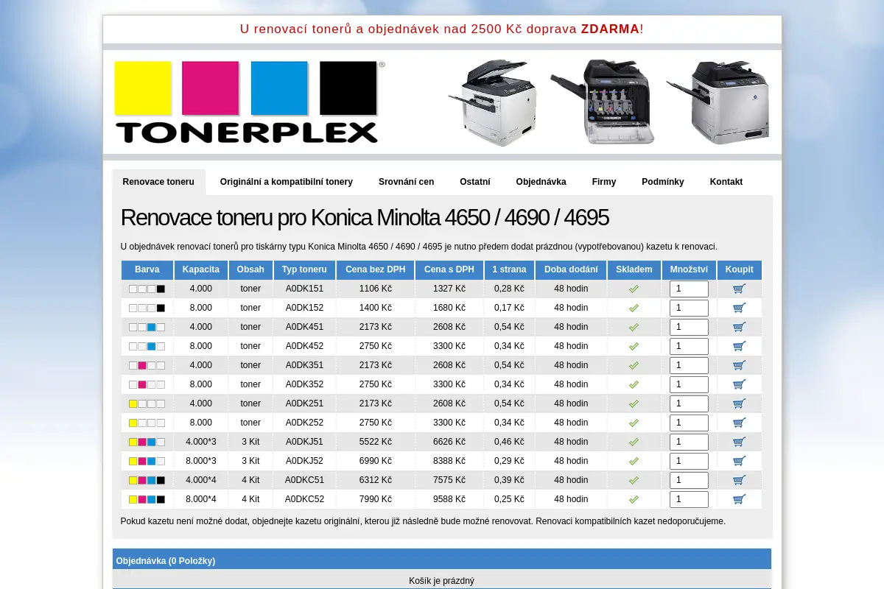The image size is (884, 589).
Task: Open the Kontakt tab
Action: point(726,182)
